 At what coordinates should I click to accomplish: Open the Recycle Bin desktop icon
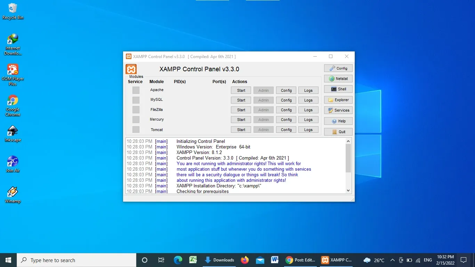[x=13, y=11]
